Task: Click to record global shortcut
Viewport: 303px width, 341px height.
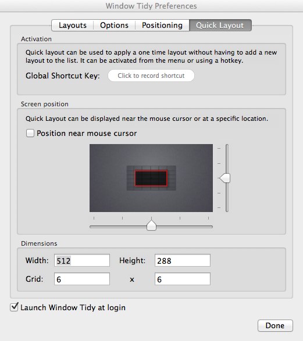Action: pyautogui.click(x=151, y=76)
